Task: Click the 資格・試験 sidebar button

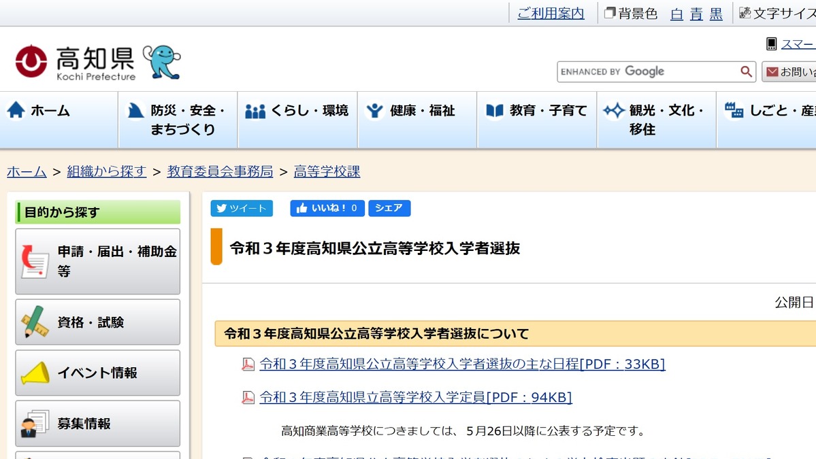Action: pos(98,322)
